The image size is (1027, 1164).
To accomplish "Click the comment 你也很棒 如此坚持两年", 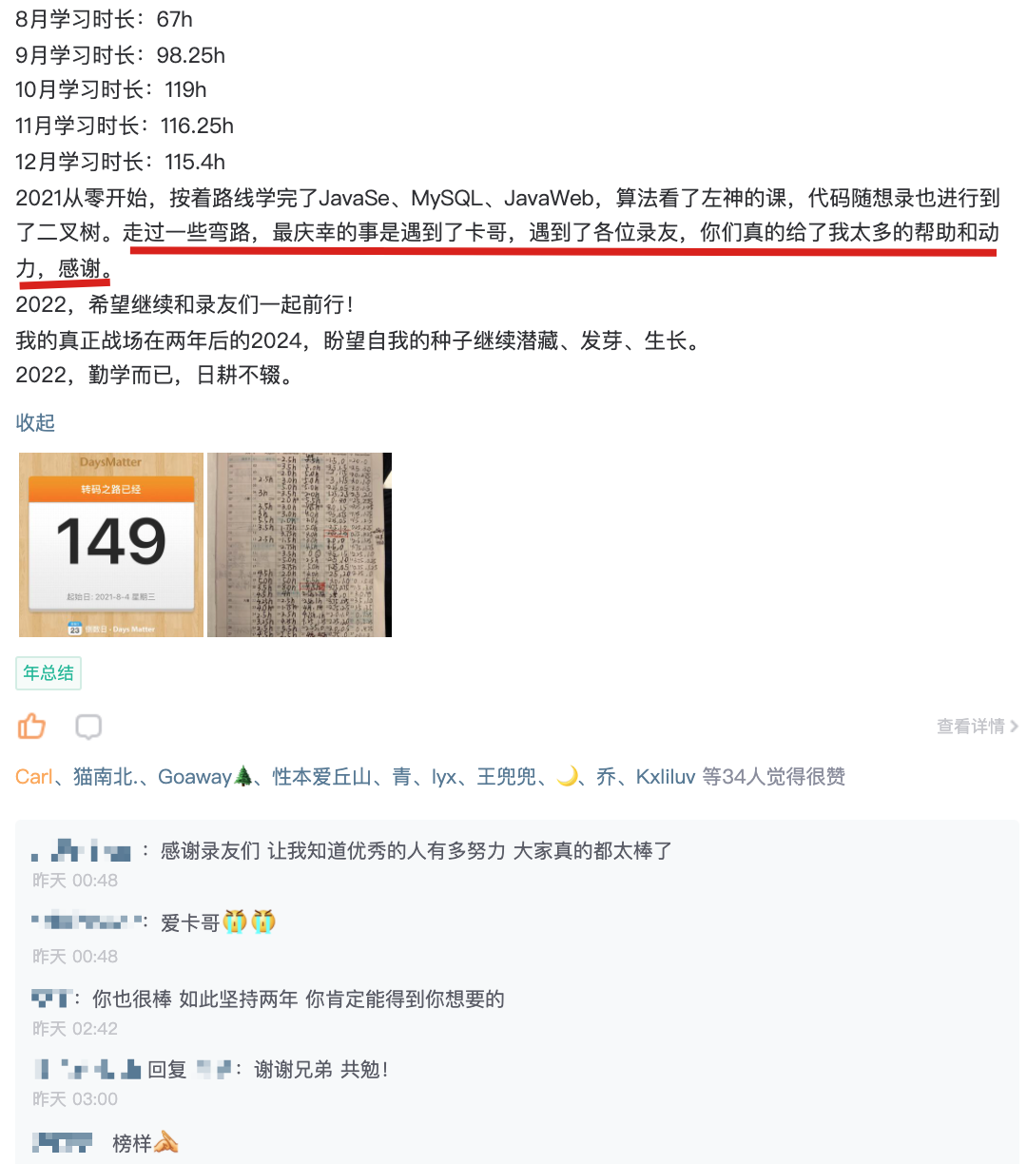I will tap(299, 999).
